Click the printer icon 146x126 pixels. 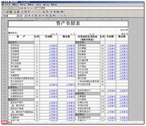coord(18,12)
